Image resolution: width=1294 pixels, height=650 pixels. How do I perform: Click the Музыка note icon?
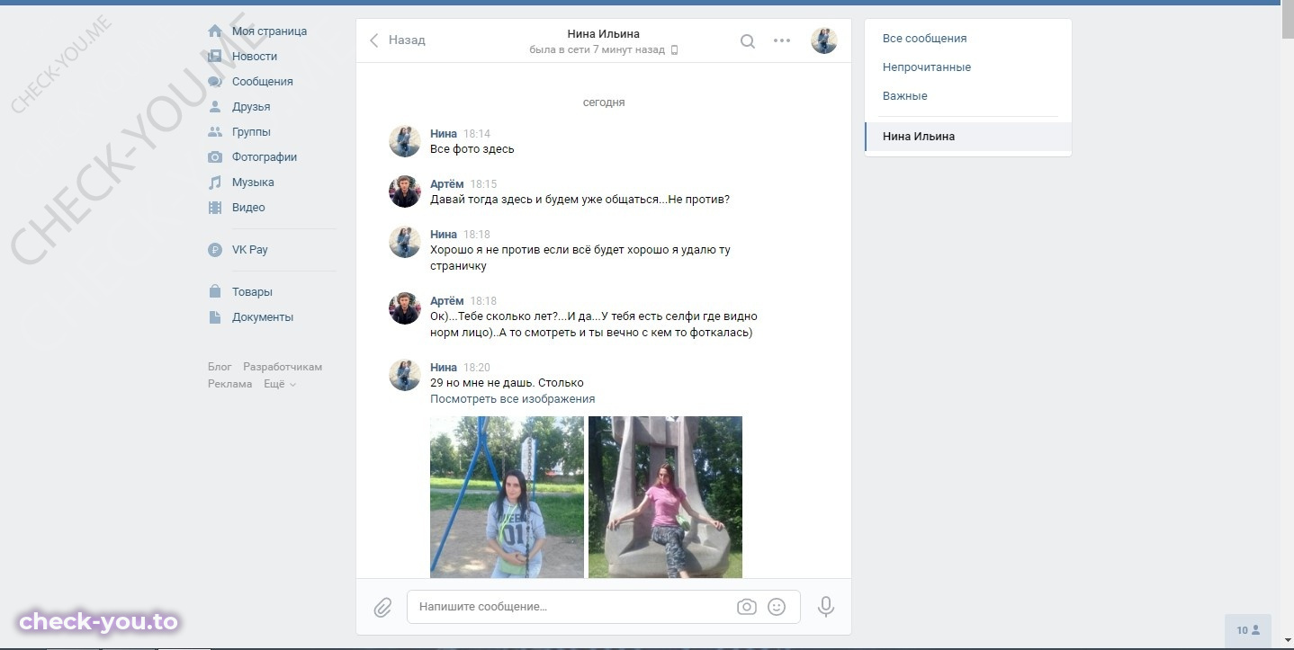coord(215,183)
